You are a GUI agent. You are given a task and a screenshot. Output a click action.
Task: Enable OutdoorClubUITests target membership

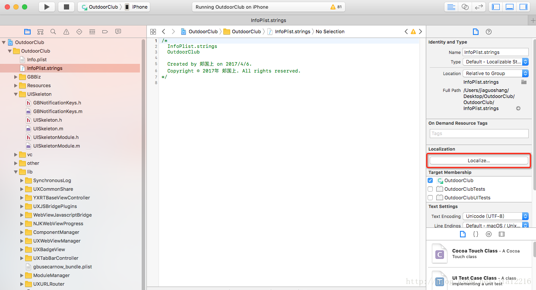click(x=430, y=198)
